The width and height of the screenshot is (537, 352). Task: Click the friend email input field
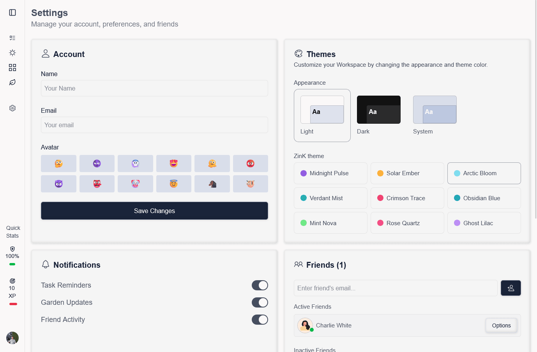pyautogui.click(x=396, y=288)
